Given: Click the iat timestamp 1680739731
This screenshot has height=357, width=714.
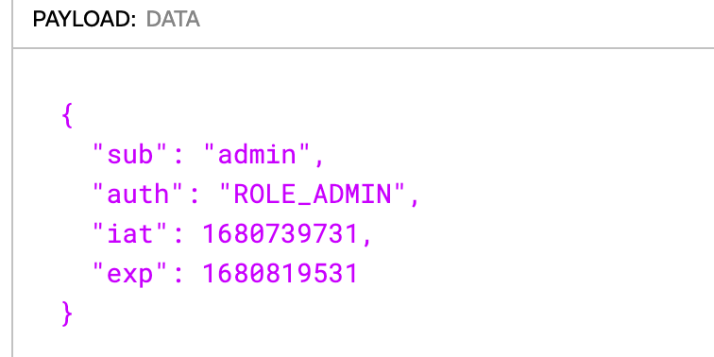Looking at the screenshot, I should click(280, 233).
